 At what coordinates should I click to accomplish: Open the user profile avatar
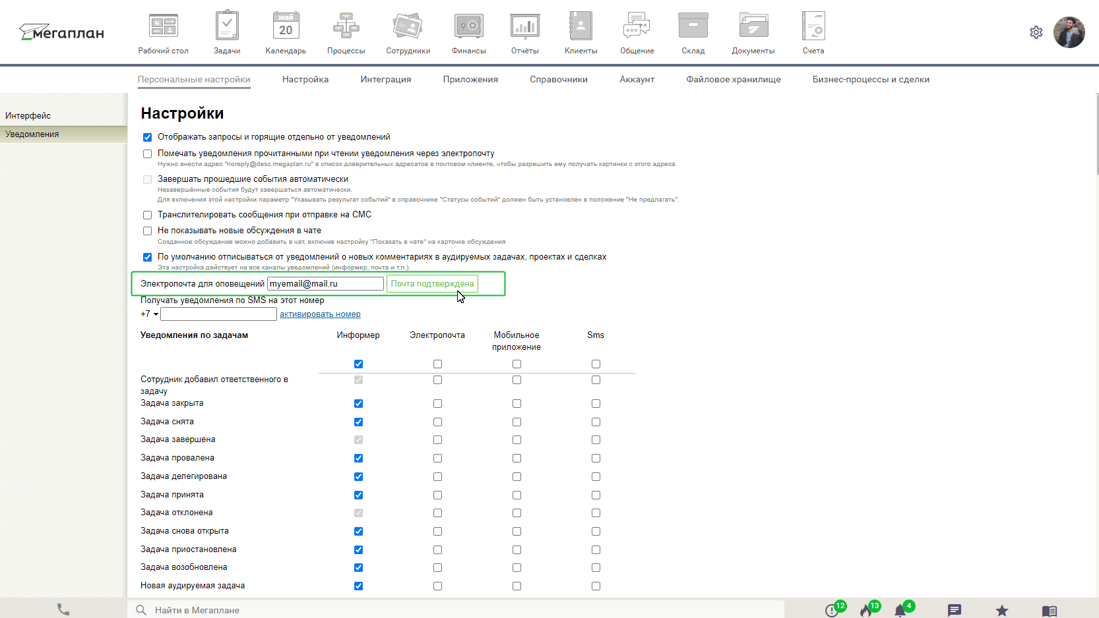1069,32
